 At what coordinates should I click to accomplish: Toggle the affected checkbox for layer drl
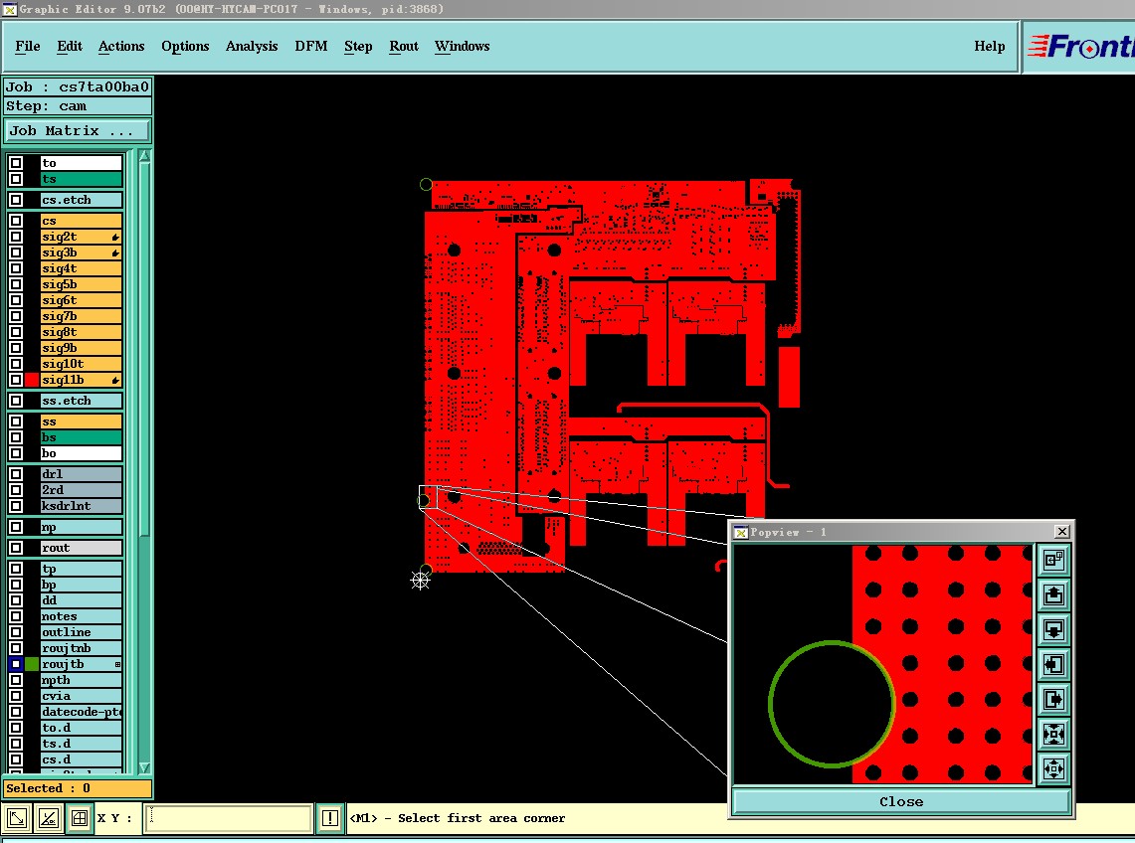pos(16,474)
